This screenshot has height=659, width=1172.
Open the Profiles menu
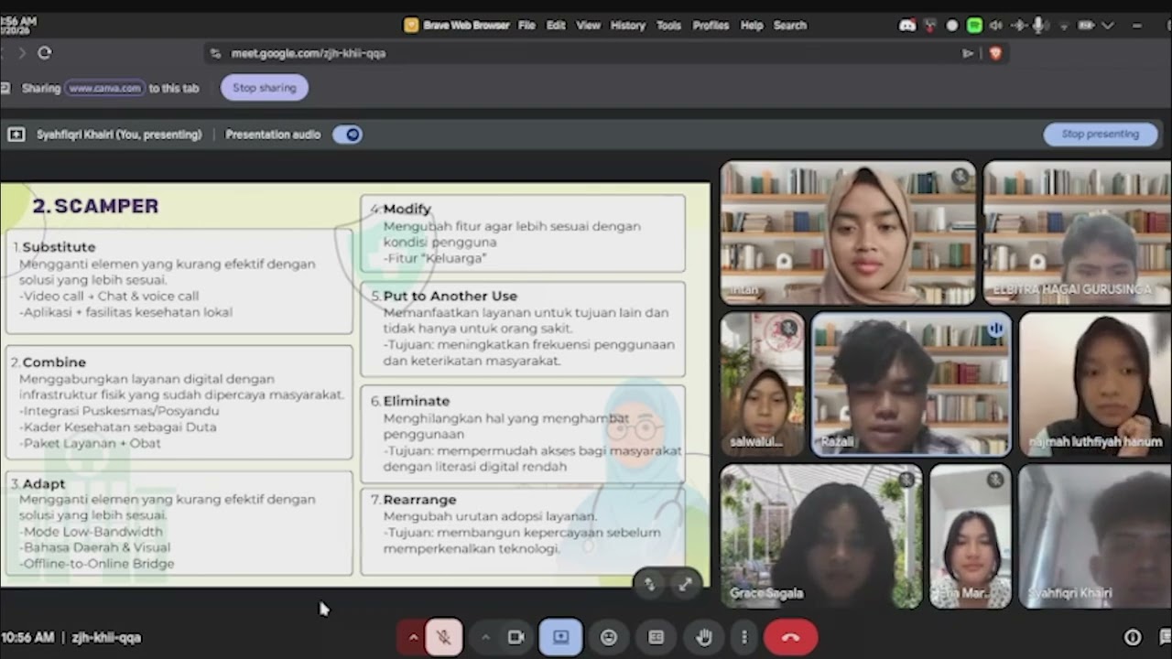click(x=711, y=26)
